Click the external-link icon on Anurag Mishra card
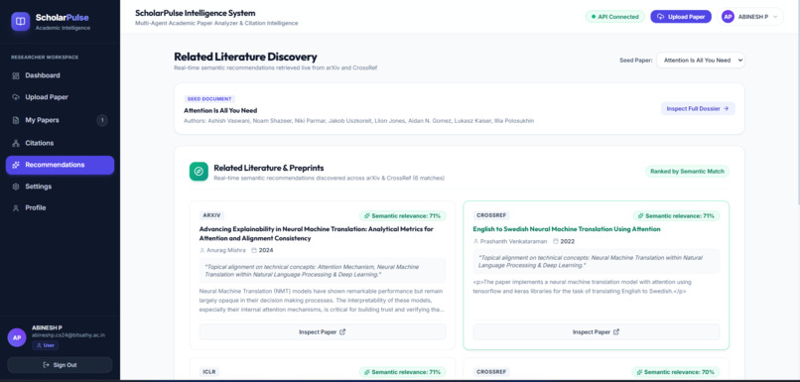The image size is (800, 382). coord(342,332)
